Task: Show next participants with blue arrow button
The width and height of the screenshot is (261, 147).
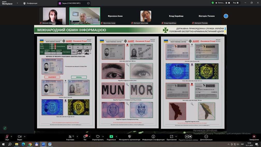Action: (x=226, y=16)
